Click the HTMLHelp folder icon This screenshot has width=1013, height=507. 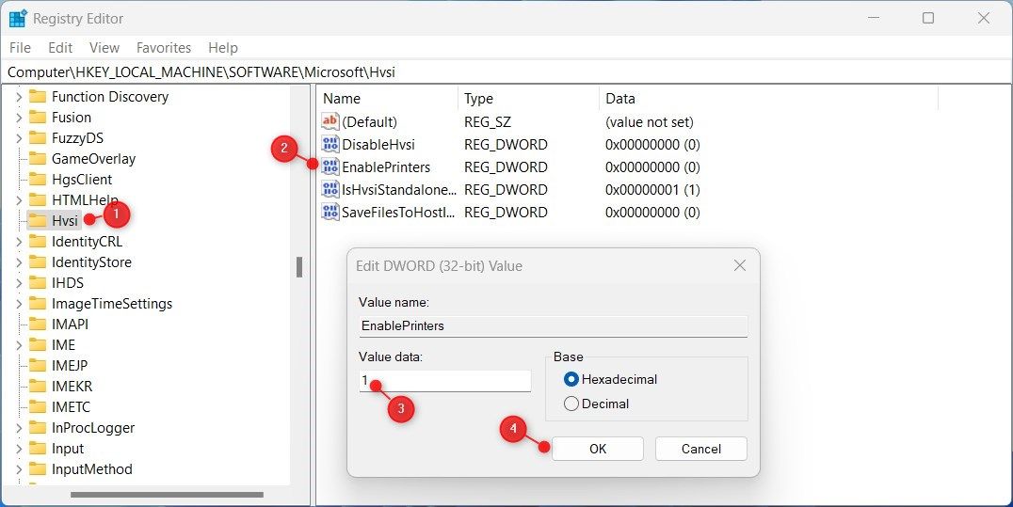(38, 199)
